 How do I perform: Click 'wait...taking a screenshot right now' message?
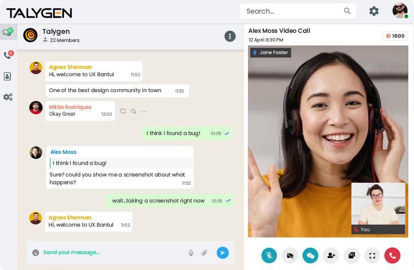(x=170, y=201)
